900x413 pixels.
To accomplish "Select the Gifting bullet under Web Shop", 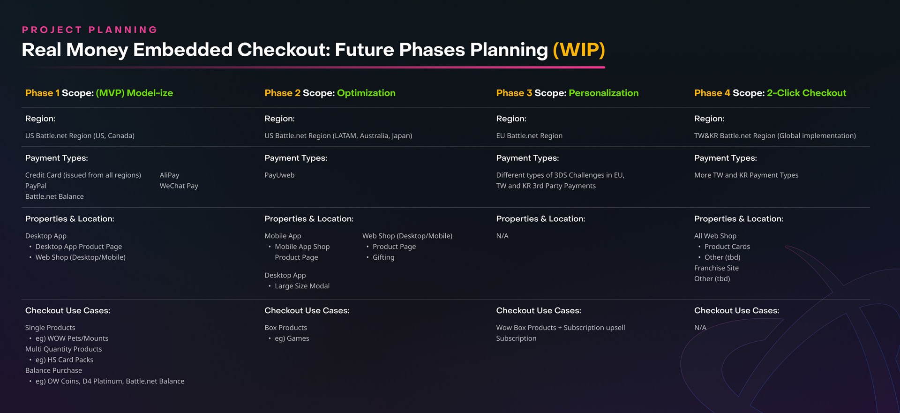I will coord(383,257).
